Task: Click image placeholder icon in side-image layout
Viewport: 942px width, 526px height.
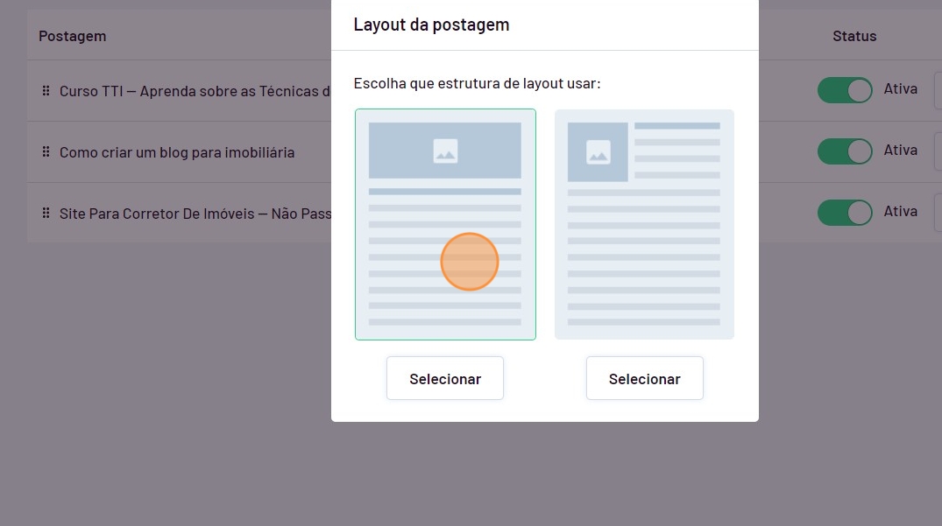Action: click(x=598, y=152)
